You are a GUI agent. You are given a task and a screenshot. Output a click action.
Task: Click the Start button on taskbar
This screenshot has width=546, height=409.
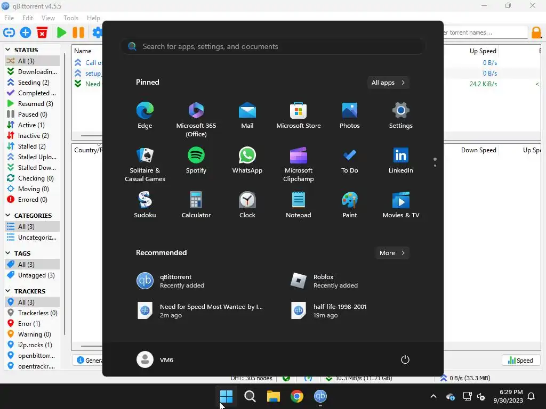226,396
